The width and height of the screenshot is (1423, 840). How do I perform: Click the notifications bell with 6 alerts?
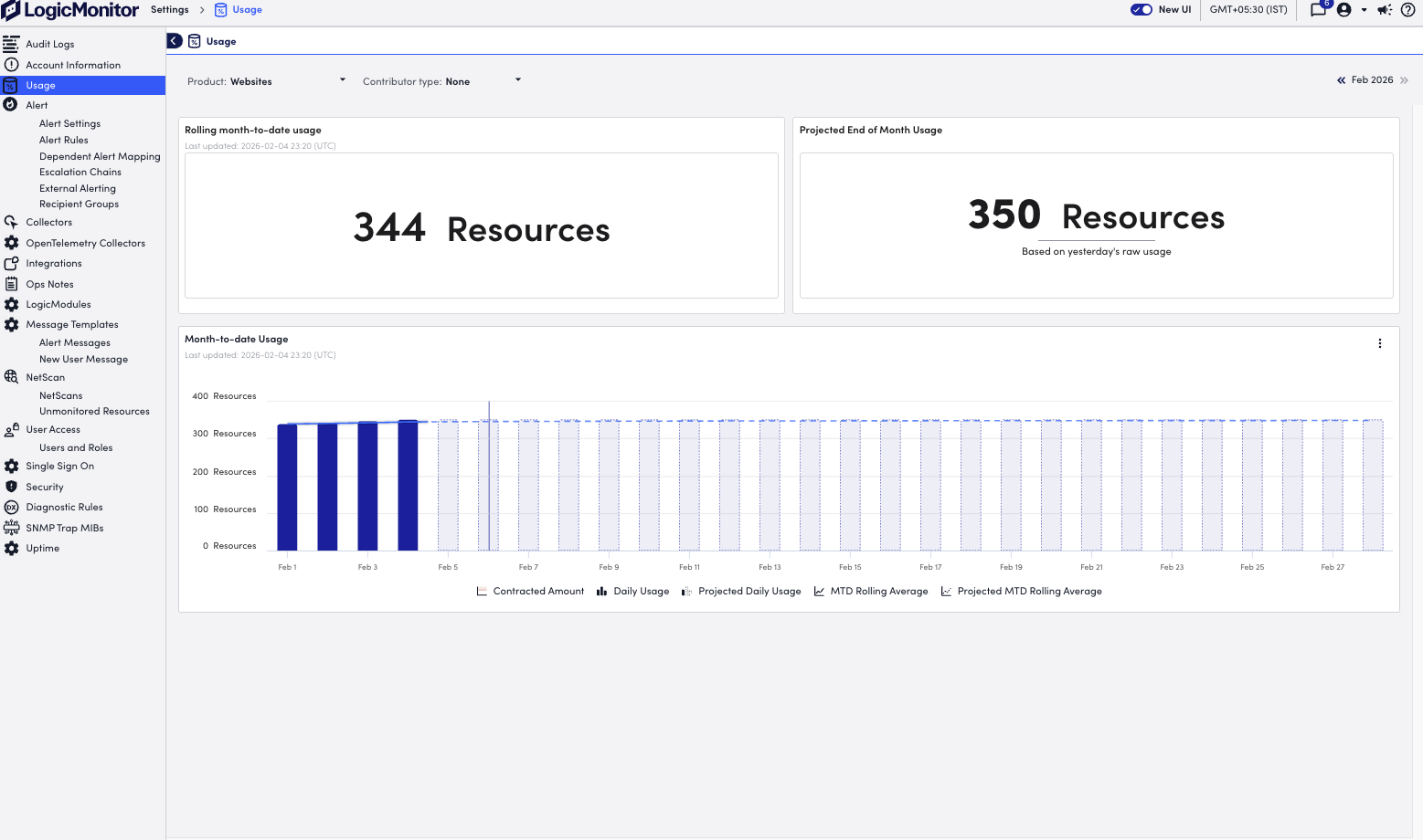pos(1317,10)
